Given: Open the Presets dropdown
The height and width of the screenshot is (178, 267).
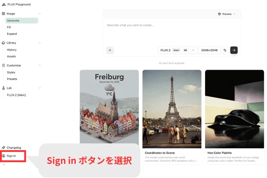Looking at the screenshot, I should 227,14.
